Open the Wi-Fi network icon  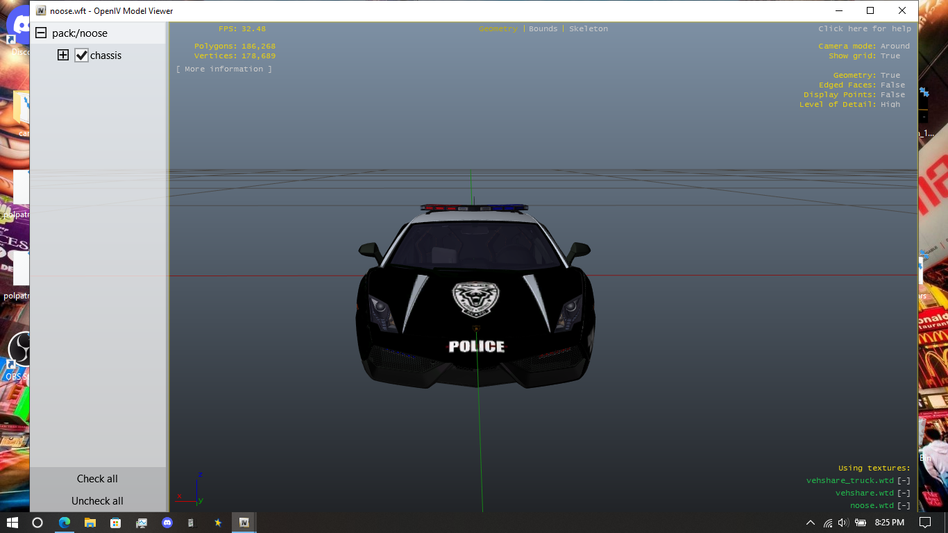pyautogui.click(x=827, y=523)
